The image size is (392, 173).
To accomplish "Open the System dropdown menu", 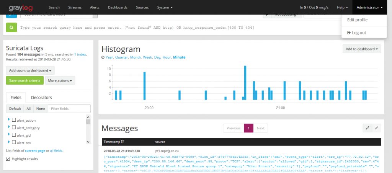I will tap(165, 8).
